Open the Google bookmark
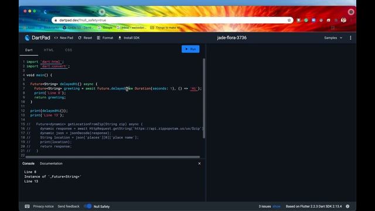 coord(105,28)
